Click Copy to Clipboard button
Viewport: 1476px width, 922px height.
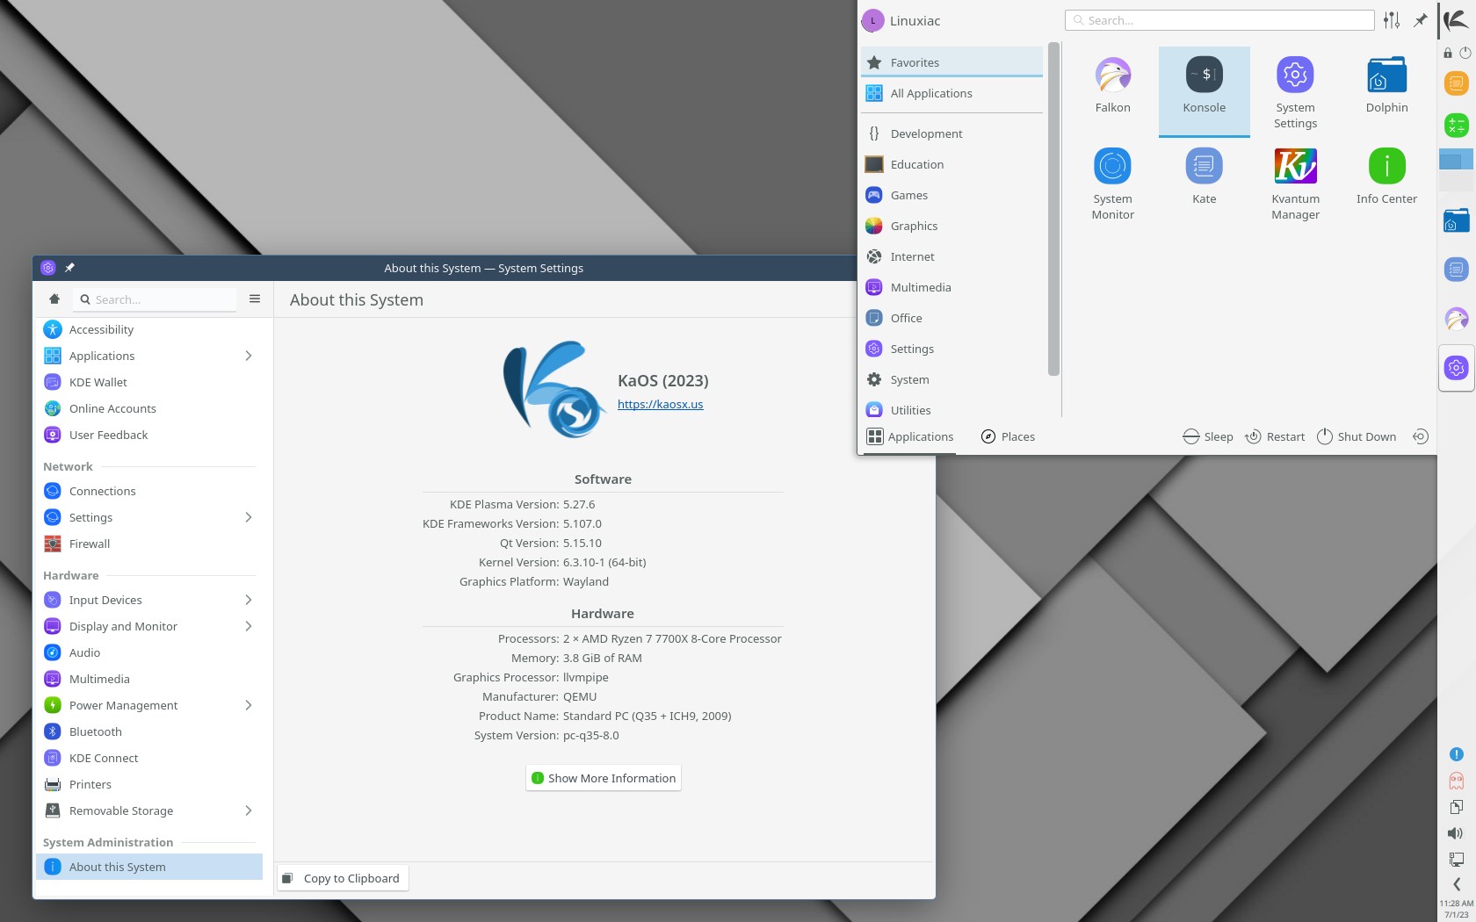point(343,878)
